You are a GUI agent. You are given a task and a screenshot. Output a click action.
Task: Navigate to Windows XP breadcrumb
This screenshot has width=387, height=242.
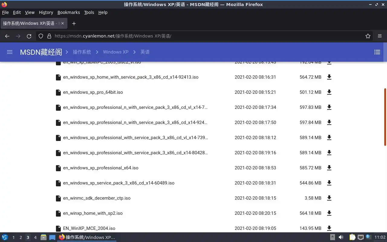(116, 52)
